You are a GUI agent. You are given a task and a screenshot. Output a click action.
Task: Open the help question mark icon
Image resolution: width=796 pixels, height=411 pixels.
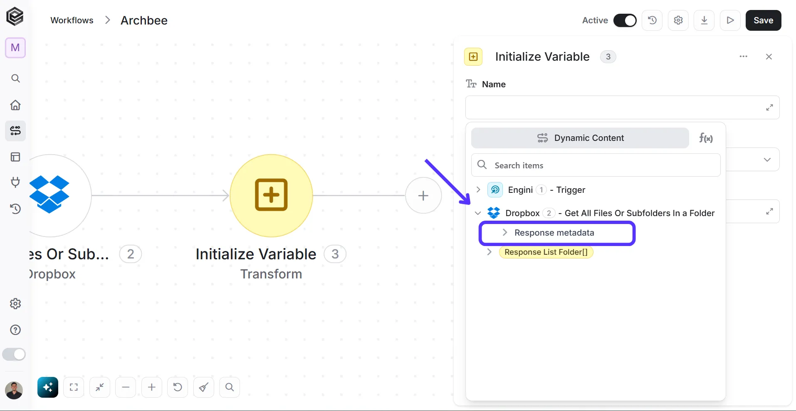15,330
